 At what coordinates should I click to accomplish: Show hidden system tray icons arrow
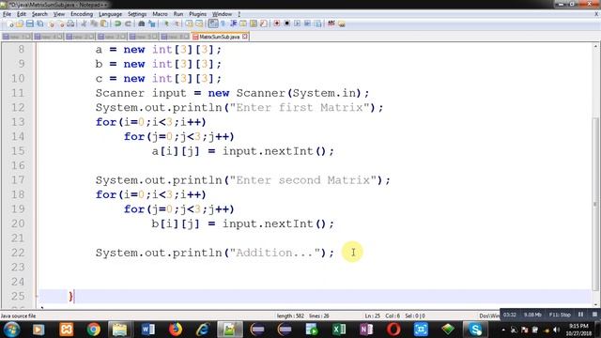click(x=503, y=330)
